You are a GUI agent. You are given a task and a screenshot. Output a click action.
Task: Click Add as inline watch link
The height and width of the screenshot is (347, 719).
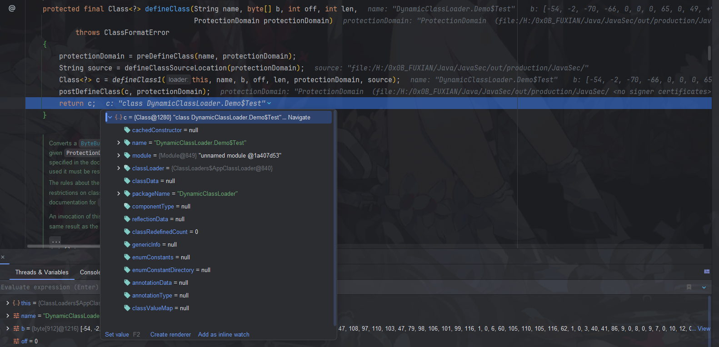coord(224,334)
